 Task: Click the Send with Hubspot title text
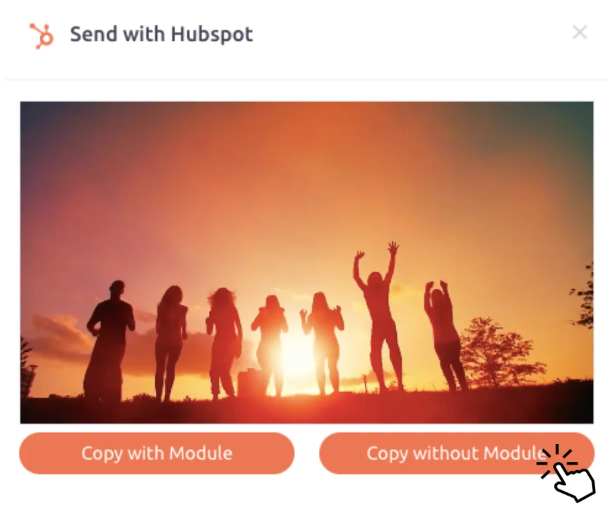click(161, 34)
